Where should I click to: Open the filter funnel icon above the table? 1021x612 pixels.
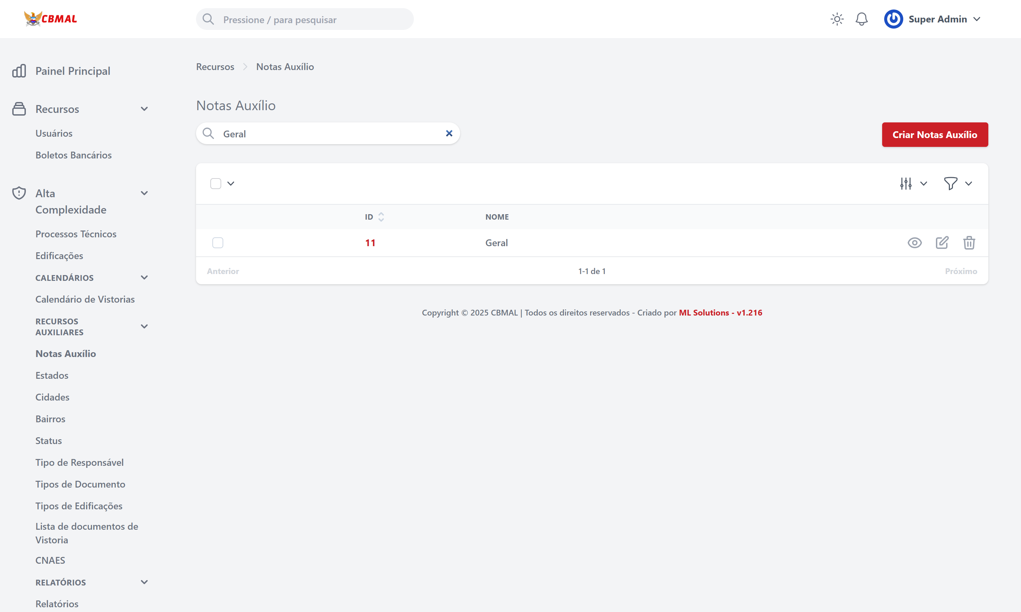pyautogui.click(x=951, y=183)
